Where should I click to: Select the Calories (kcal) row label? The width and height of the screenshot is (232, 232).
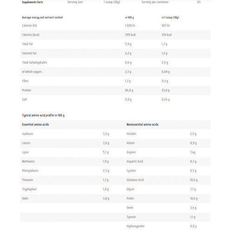[x=31, y=35]
